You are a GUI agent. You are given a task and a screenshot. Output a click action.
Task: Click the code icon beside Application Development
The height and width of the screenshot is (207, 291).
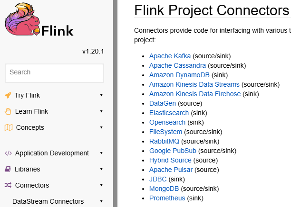click(8, 153)
